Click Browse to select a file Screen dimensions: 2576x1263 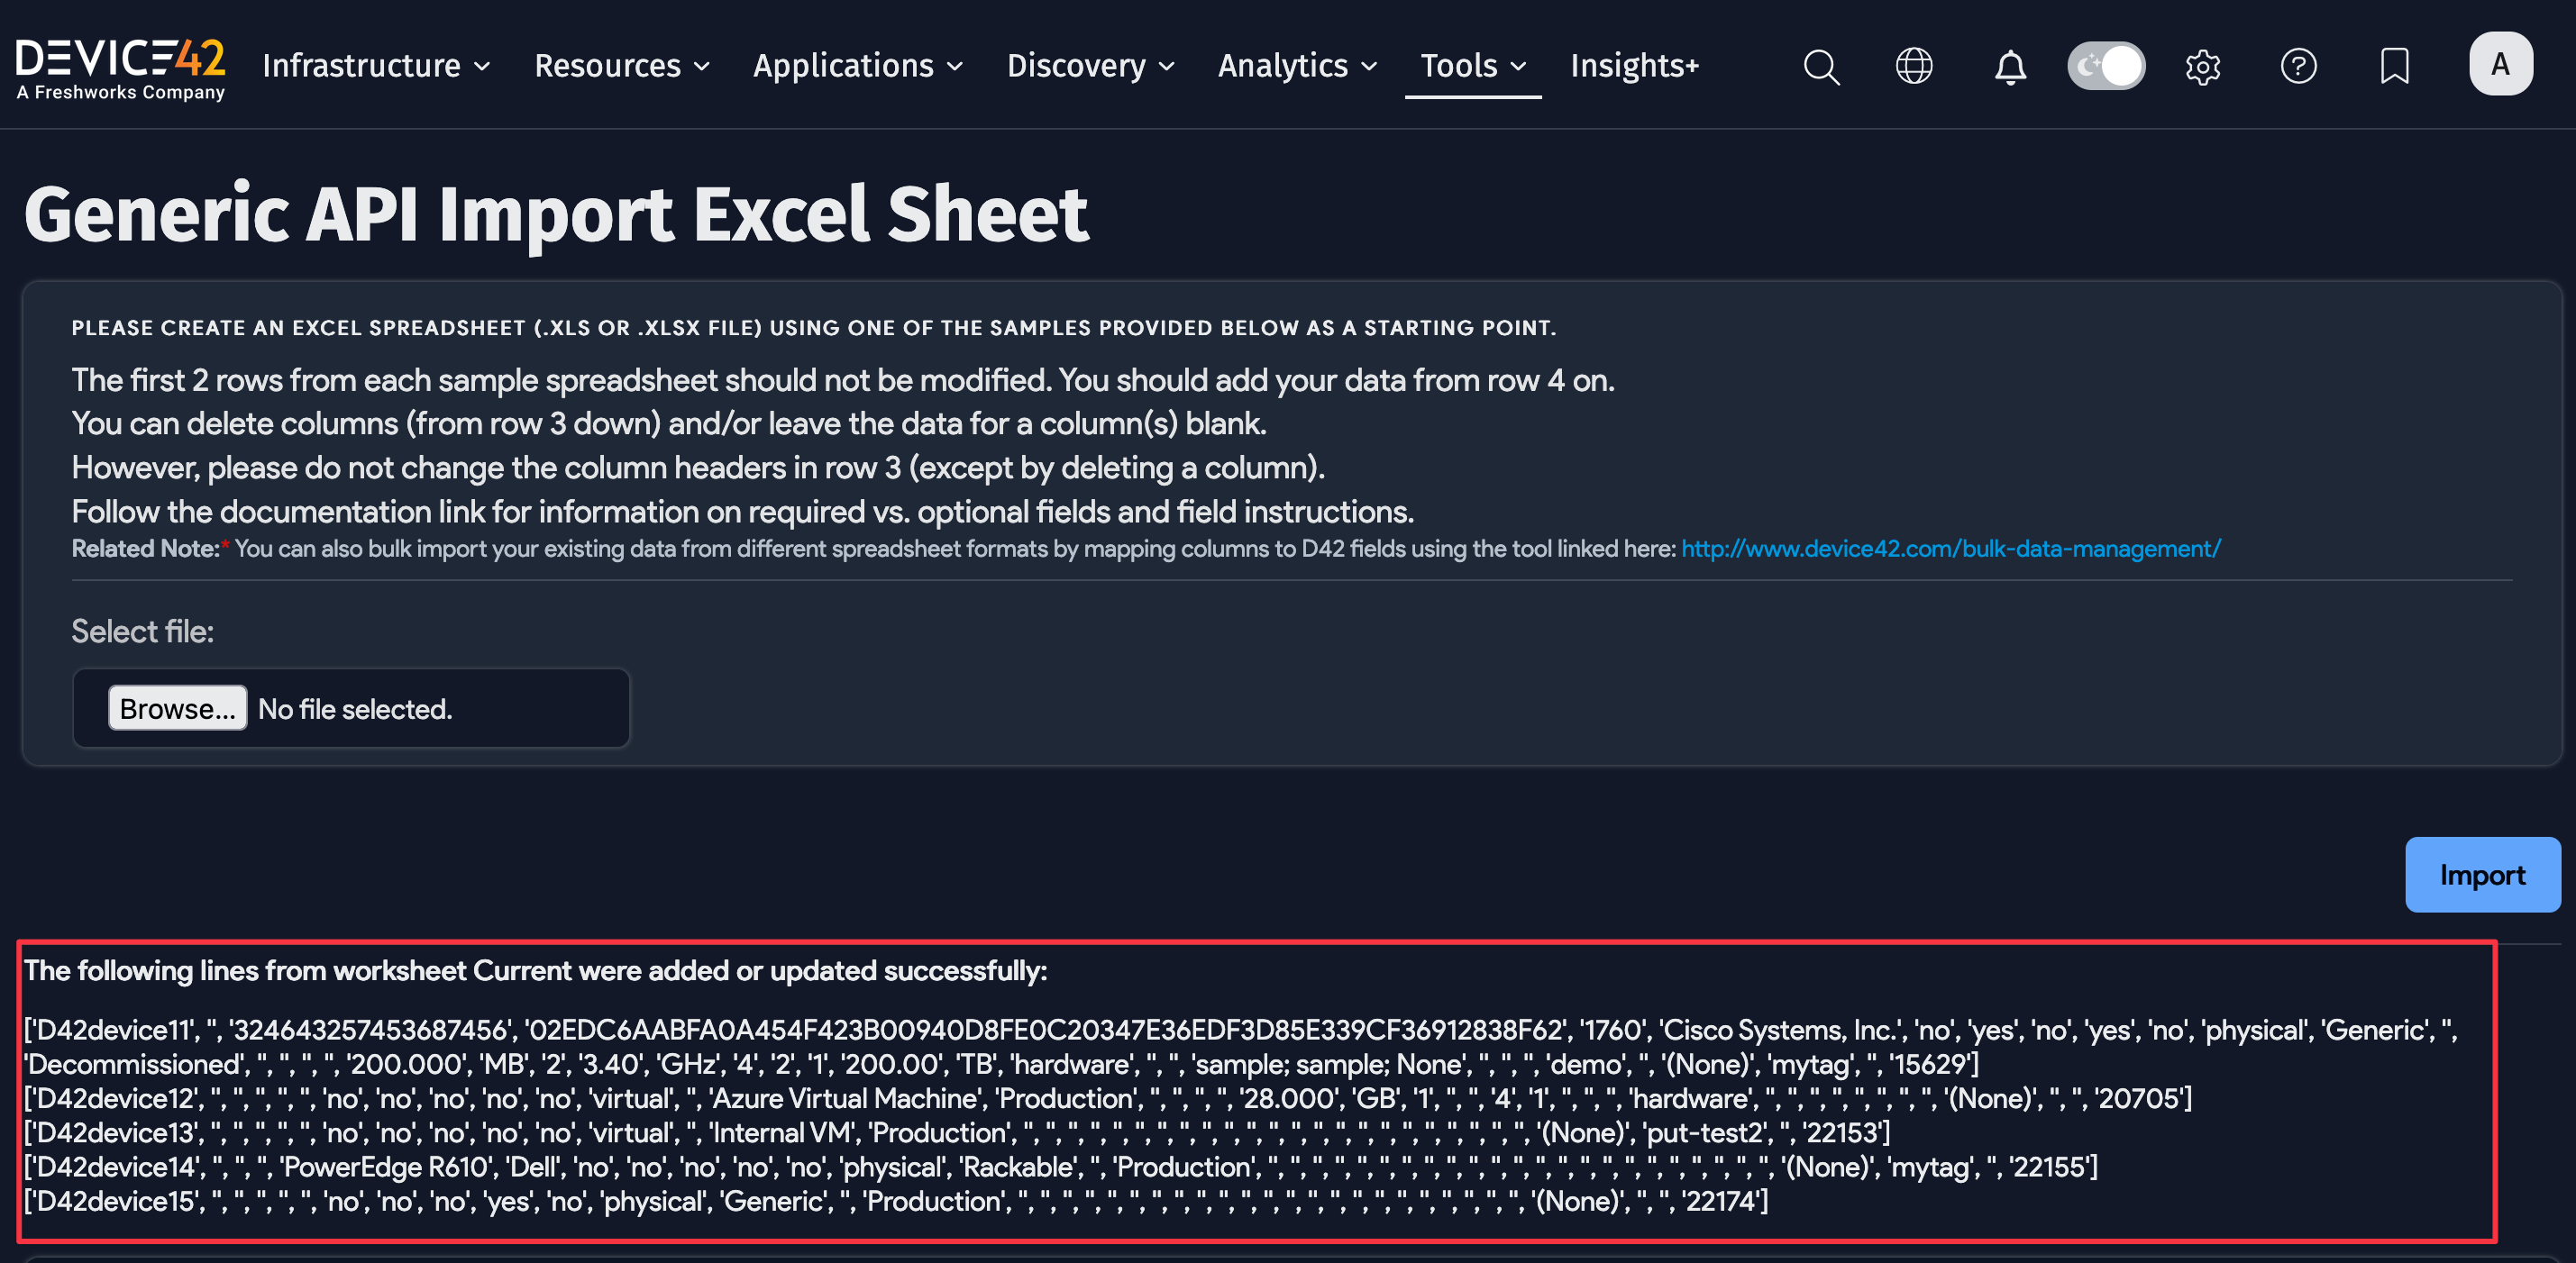point(177,708)
